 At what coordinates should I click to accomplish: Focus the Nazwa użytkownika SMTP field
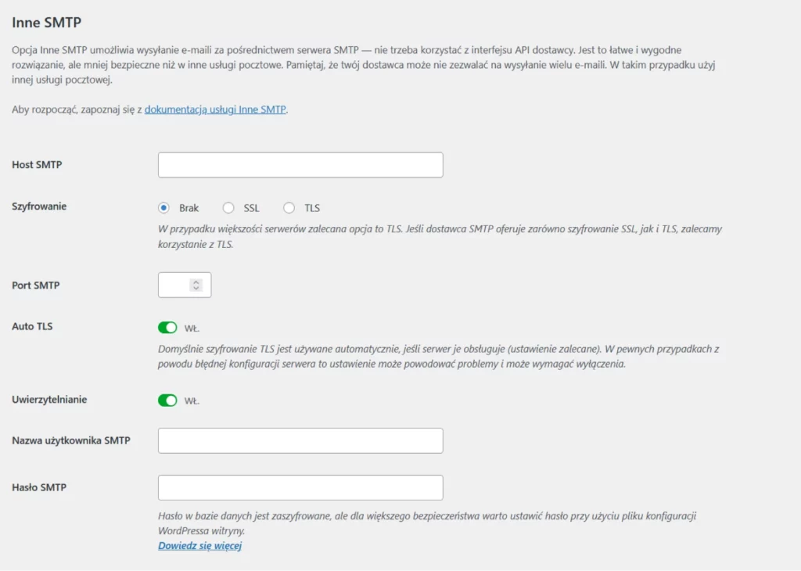point(300,440)
